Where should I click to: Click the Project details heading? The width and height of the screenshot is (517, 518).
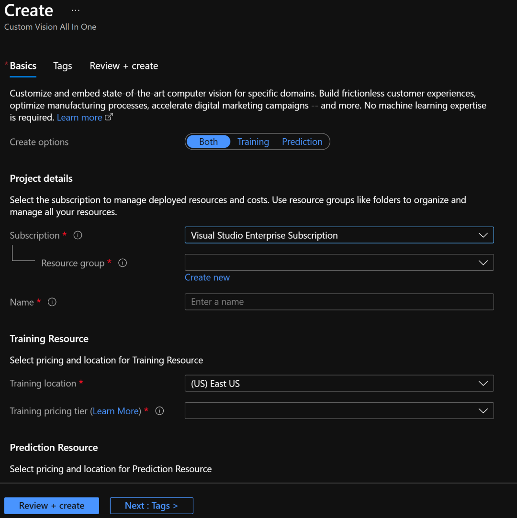[x=41, y=179]
